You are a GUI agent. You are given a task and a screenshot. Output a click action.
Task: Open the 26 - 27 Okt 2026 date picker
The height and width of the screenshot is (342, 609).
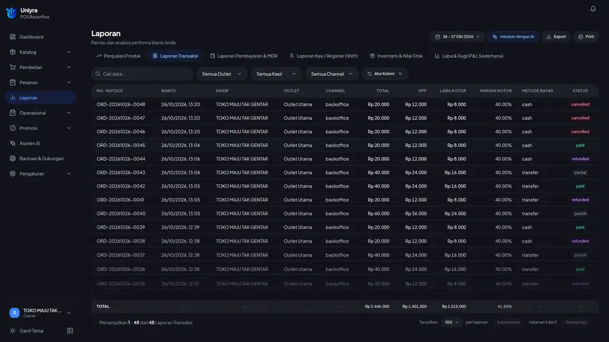tap(457, 37)
